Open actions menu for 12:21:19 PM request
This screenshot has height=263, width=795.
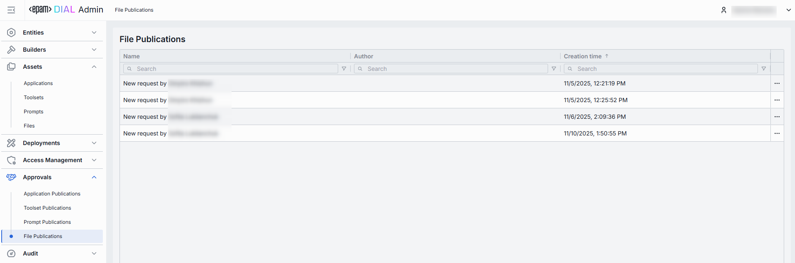click(x=777, y=83)
